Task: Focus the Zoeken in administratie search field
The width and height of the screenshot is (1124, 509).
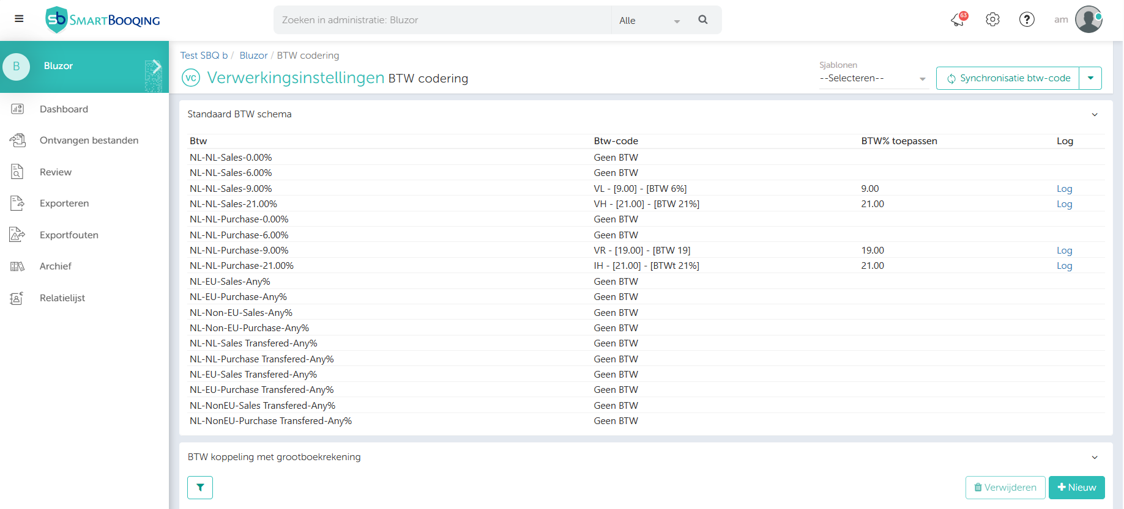Action: [x=442, y=20]
